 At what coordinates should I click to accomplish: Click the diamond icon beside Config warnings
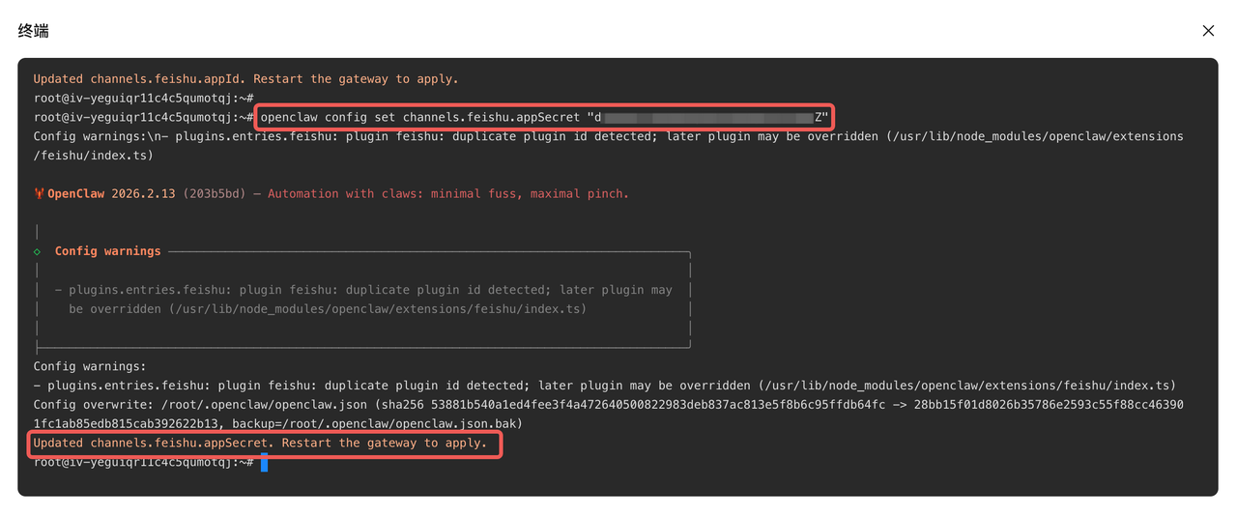pos(37,251)
